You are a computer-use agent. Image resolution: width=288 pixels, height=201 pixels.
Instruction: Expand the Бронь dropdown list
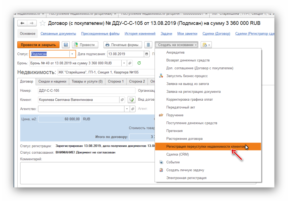tap(124, 63)
